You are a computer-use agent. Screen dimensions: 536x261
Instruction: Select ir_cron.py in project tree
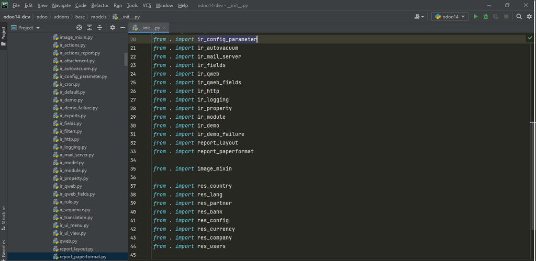70,84
